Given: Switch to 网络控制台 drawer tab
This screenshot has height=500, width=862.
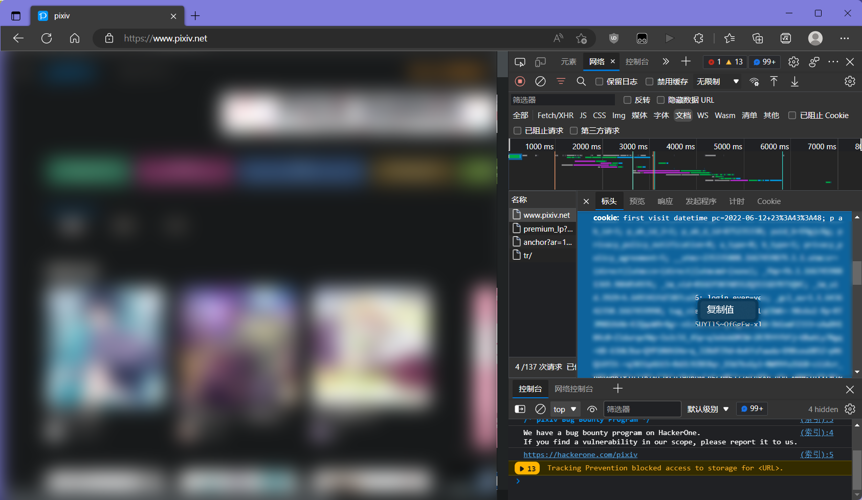Looking at the screenshot, I should pos(574,389).
